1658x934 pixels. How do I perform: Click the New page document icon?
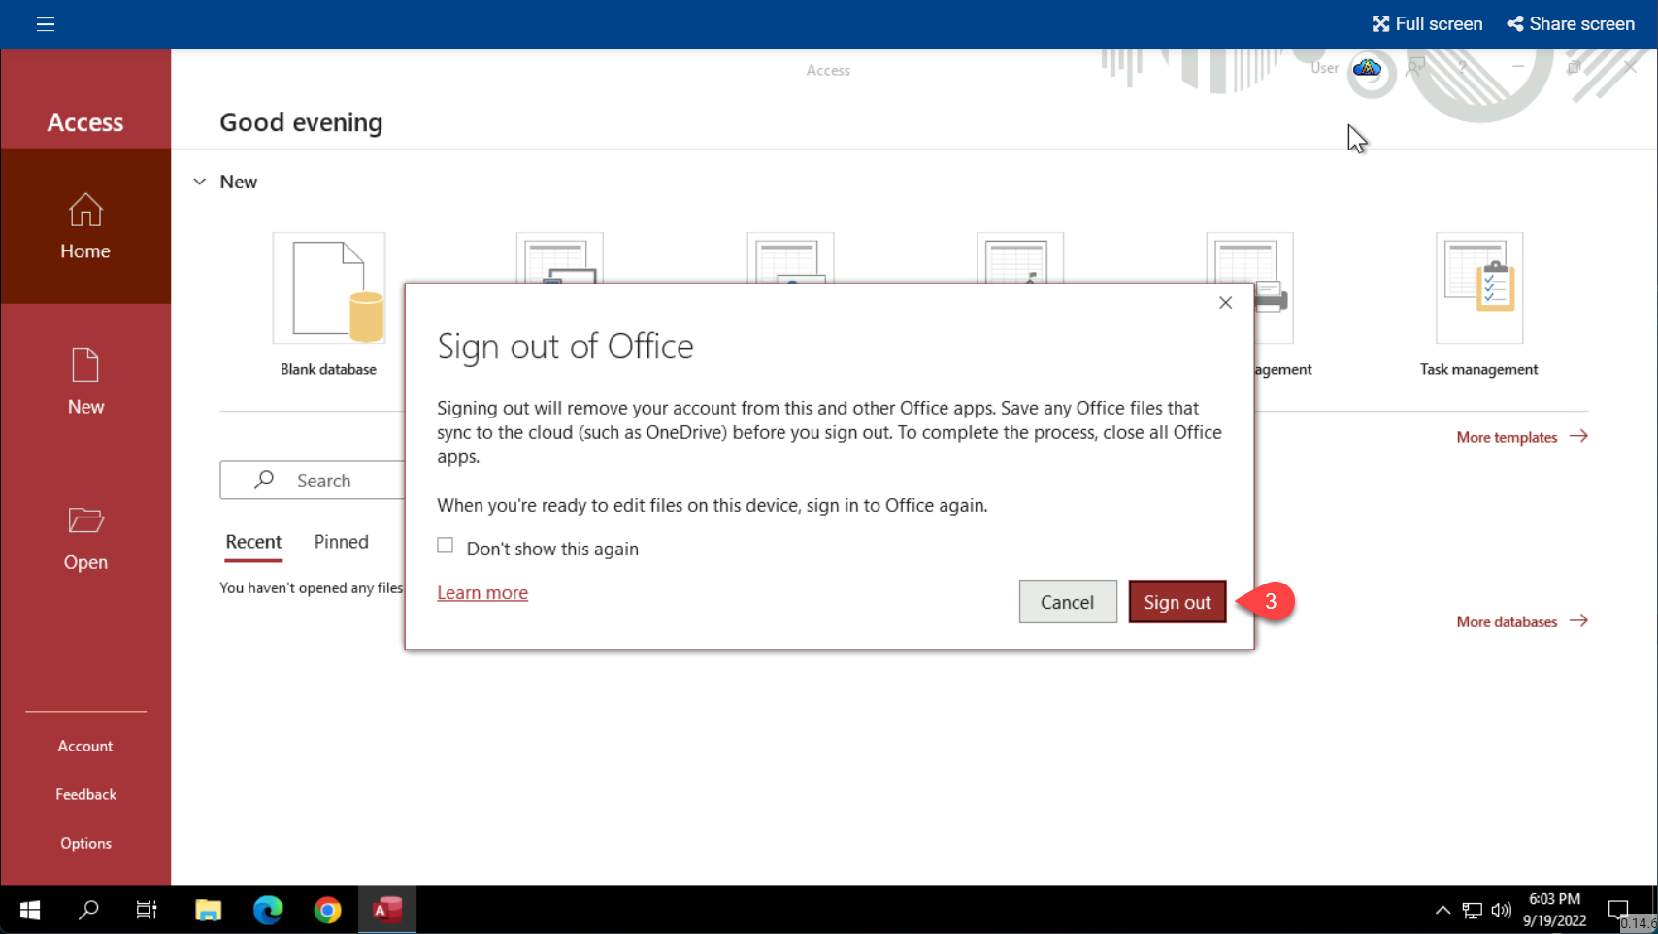tap(85, 365)
